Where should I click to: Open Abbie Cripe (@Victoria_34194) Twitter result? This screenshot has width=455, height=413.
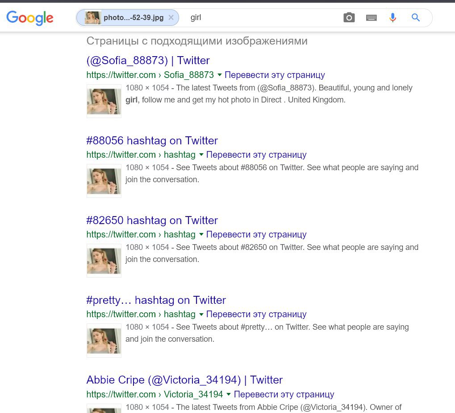184,380
